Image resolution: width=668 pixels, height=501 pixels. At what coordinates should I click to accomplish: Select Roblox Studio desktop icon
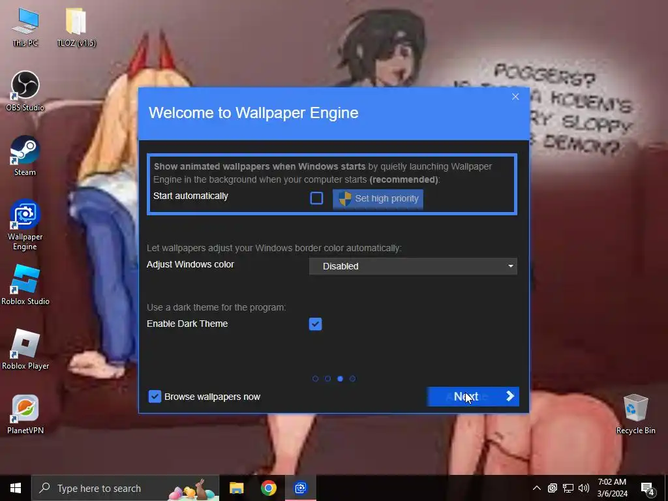(25, 285)
